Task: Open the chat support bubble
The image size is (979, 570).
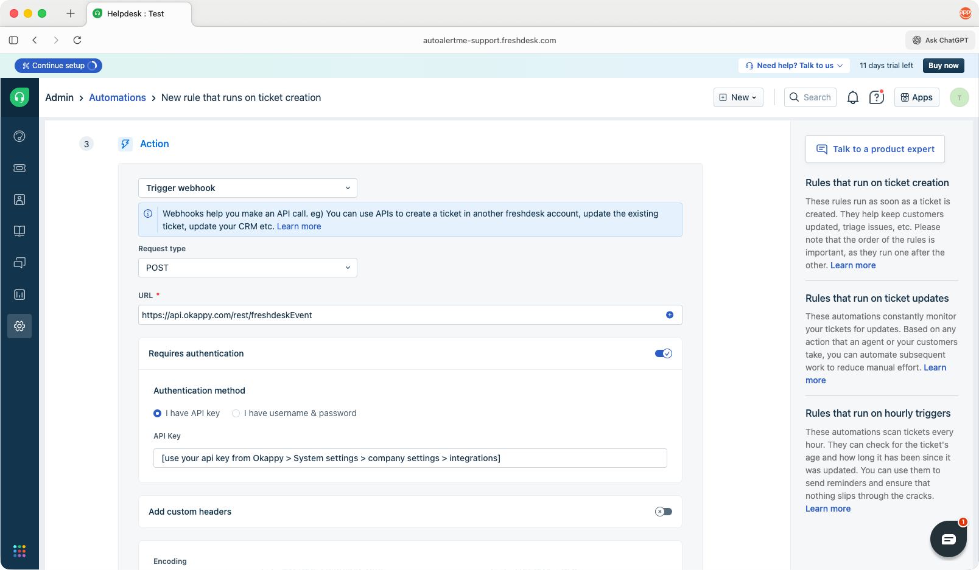Action: [949, 539]
